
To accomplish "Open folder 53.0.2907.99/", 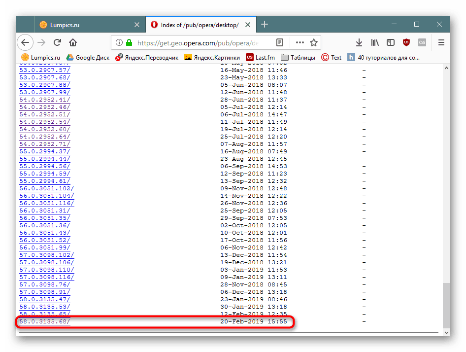I will (44, 92).
